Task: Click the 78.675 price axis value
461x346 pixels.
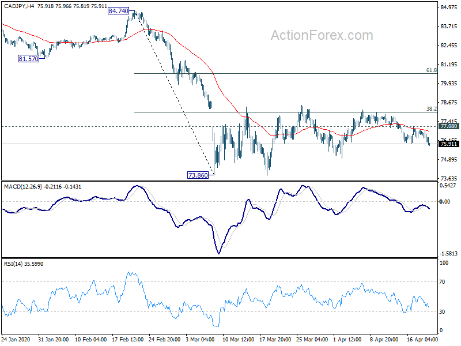Action: 449,103
